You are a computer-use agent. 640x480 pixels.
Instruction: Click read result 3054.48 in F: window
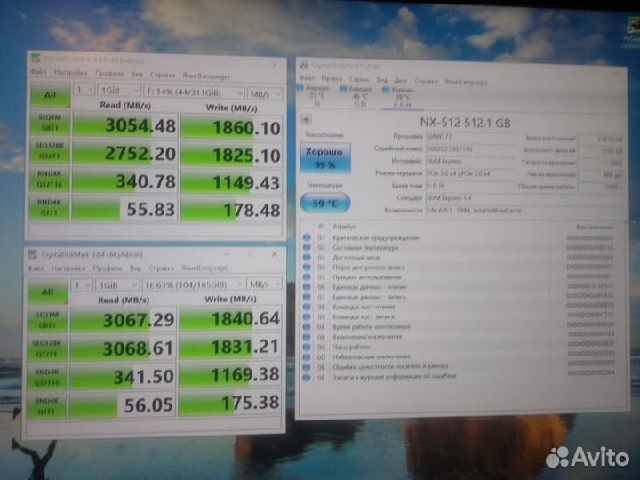pos(124,125)
